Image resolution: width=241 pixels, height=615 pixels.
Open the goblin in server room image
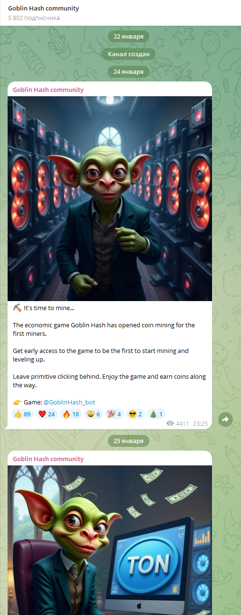tap(110, 199)
